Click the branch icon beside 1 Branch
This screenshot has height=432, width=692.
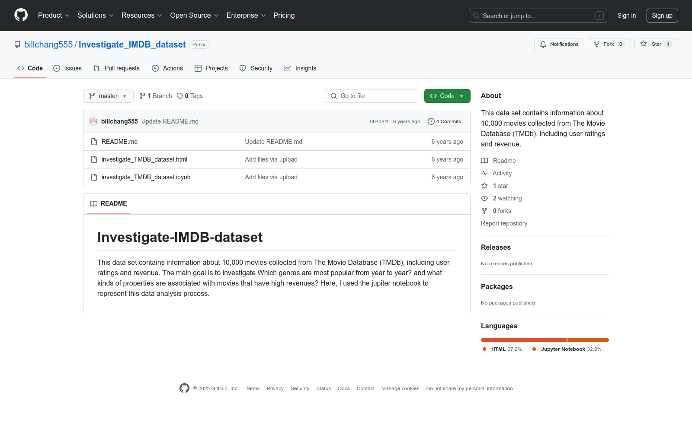click(x=143, y=96)
